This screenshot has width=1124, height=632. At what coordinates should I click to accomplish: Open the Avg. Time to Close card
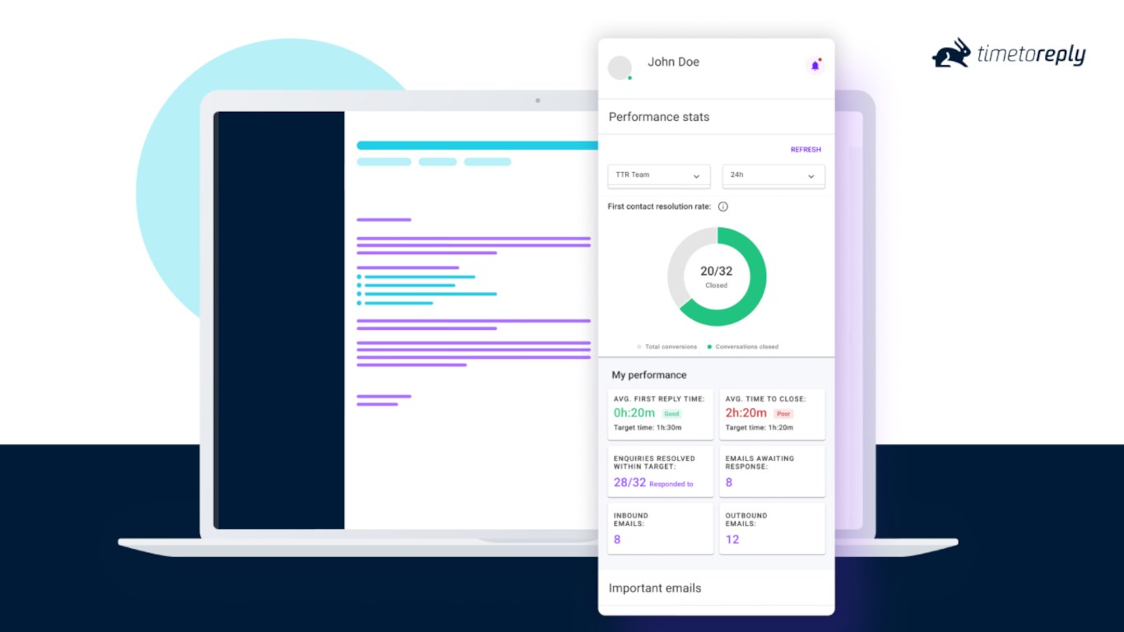click(772, 415)
